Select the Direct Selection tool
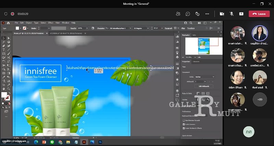 click(x=9, y=38)
